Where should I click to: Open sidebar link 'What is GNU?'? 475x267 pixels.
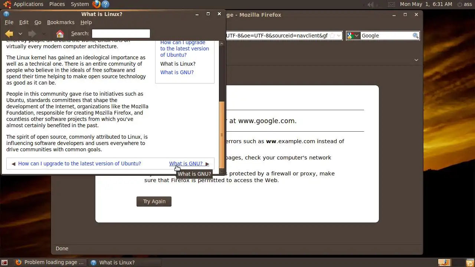[177, 72]
